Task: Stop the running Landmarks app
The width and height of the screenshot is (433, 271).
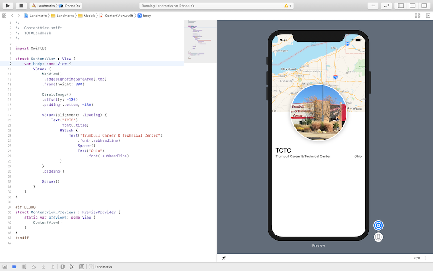Action: (21, 6)
